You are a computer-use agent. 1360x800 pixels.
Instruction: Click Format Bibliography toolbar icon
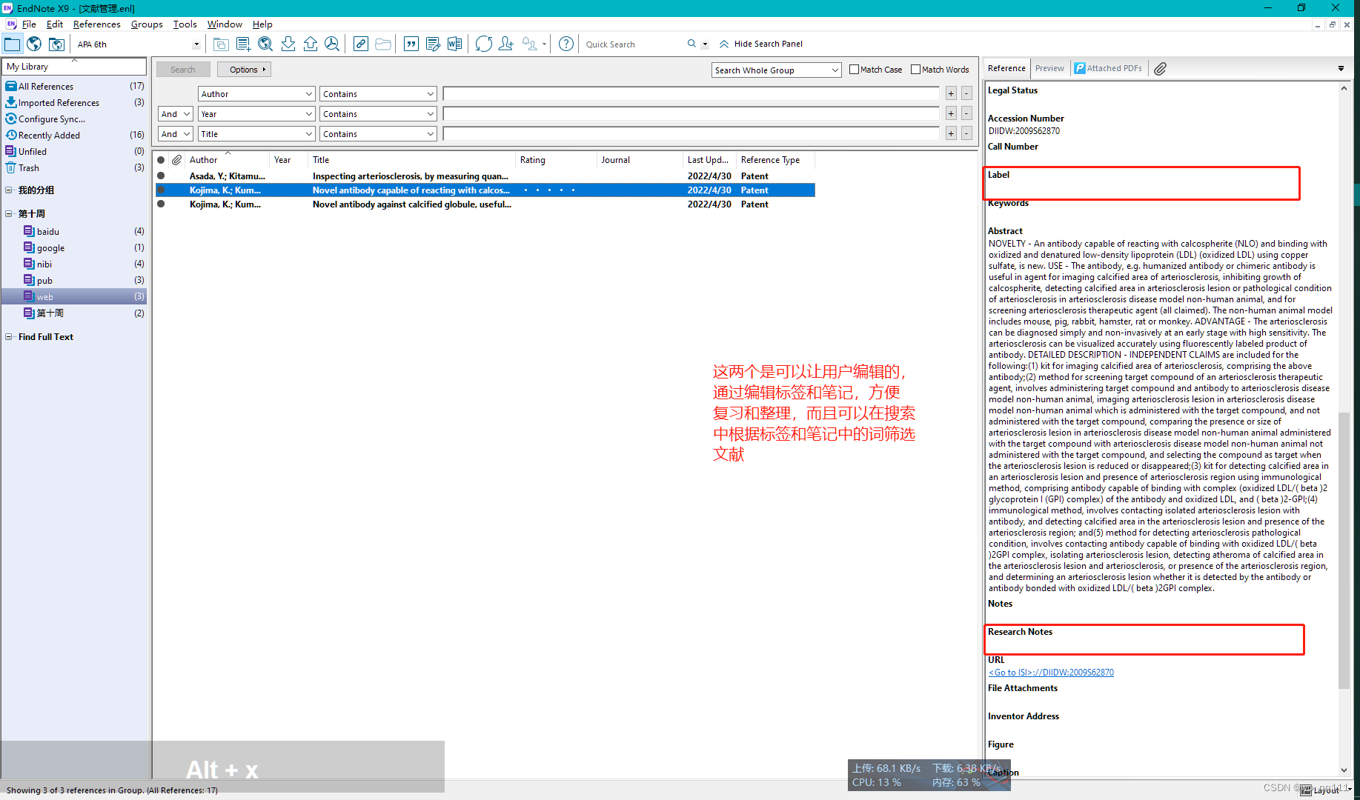click(x=433, y=44)
